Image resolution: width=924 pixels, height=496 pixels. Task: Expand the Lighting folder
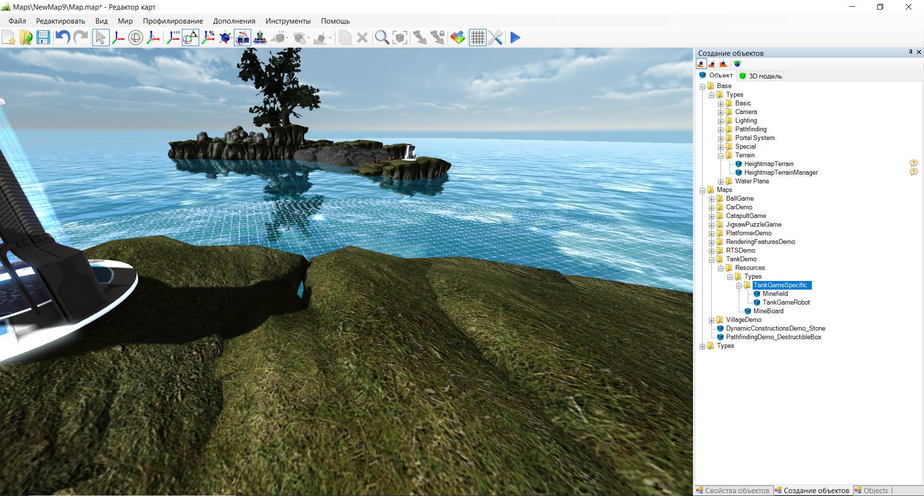point(721,121)
